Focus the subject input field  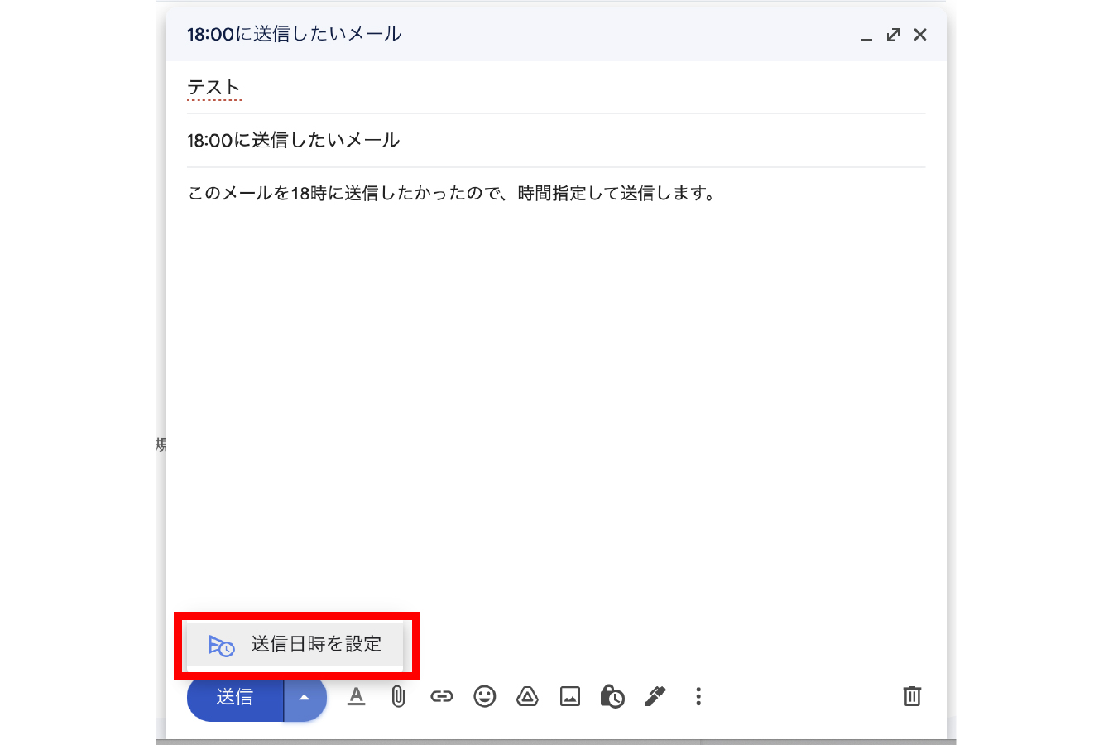(554, 141)
